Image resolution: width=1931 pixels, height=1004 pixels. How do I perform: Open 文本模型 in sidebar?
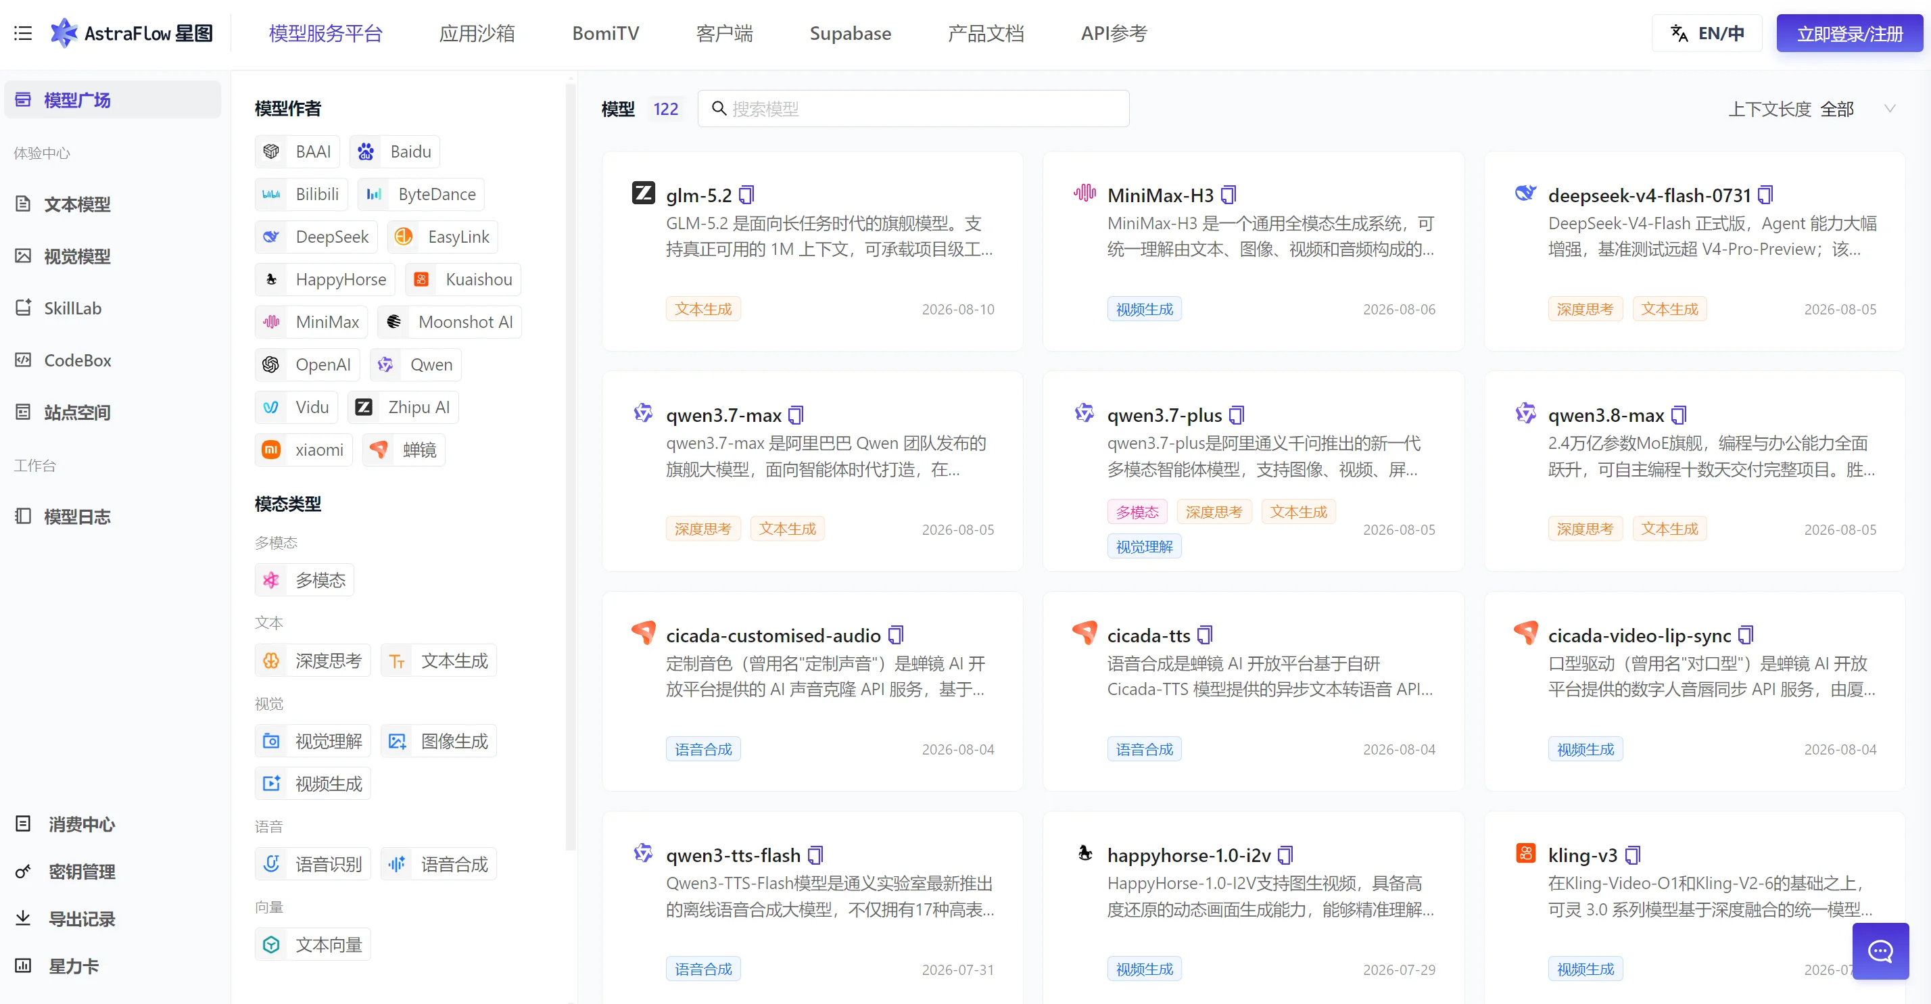[x=112, y=204]
